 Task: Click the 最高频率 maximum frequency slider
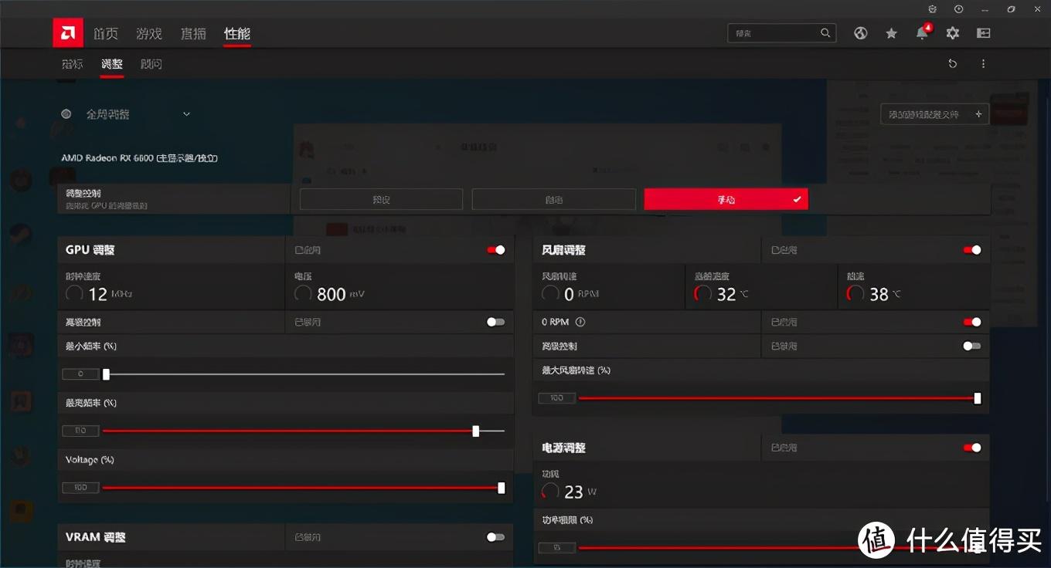pos(304,431)
